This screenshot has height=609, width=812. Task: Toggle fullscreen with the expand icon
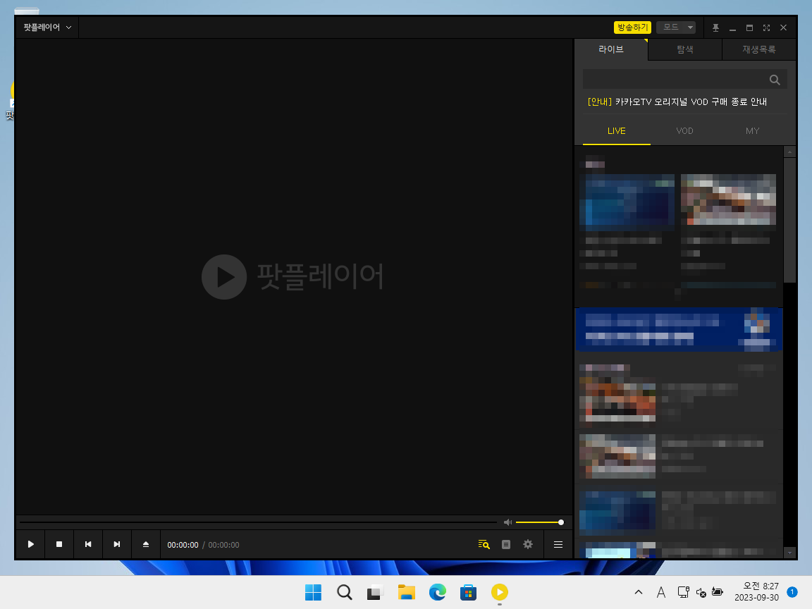click(766, 28)
